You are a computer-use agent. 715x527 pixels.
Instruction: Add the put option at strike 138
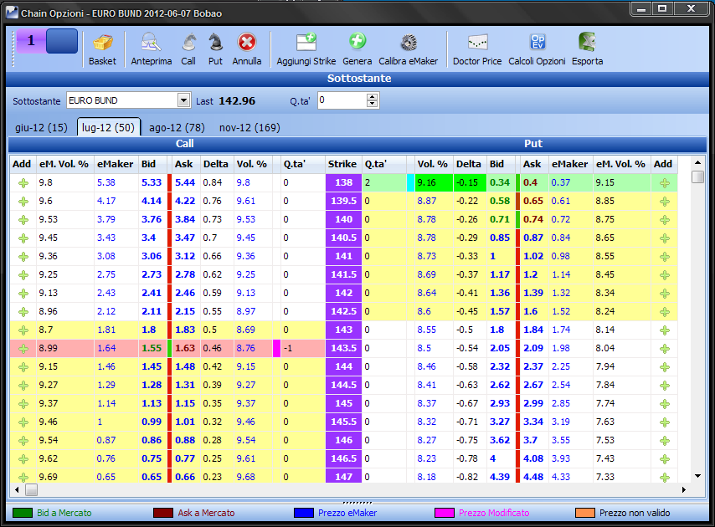tap(665, 182)
